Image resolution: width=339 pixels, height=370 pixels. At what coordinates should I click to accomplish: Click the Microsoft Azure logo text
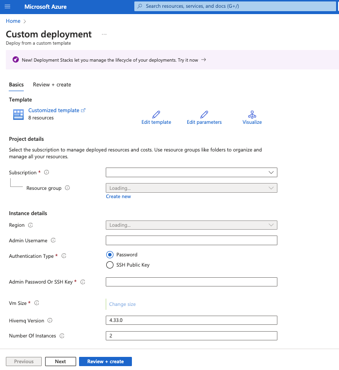tap(46, 7)
